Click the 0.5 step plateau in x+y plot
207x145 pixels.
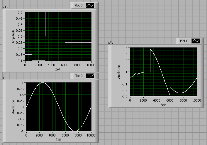click(x=55, y=12)
